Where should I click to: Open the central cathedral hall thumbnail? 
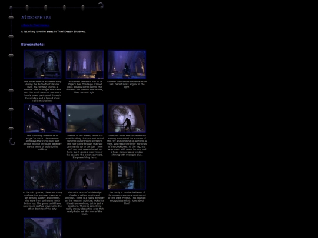tap(85, 65)
